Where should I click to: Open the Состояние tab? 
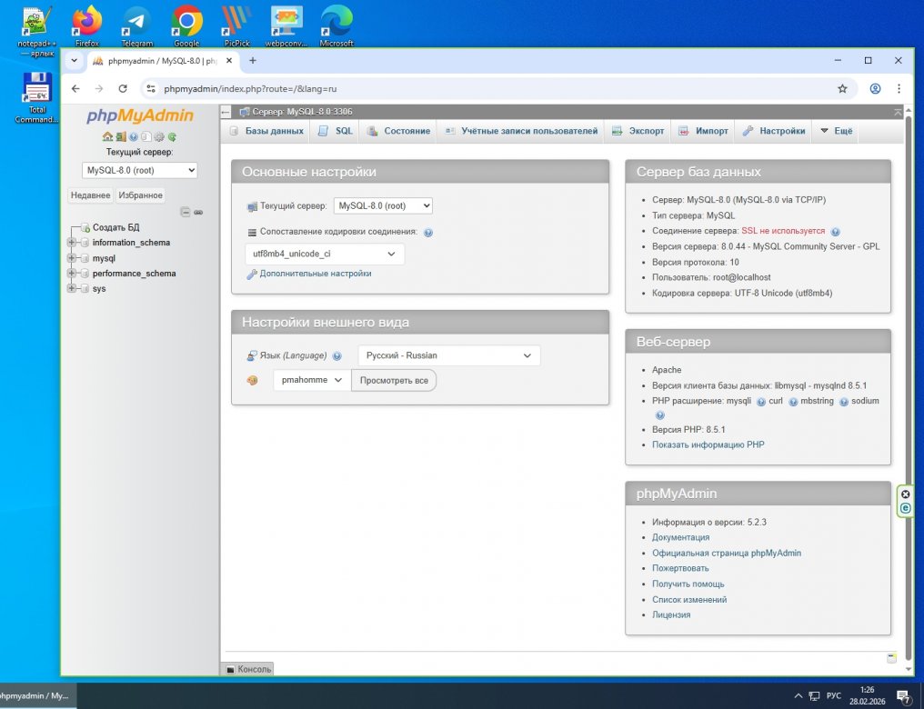point(398,131)
